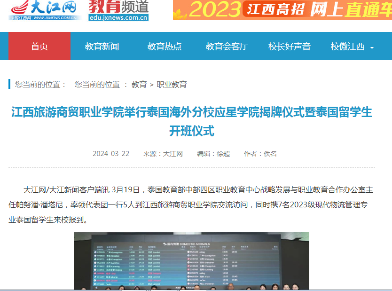Click the editor label 编辑：徐超

pos(213,154)
